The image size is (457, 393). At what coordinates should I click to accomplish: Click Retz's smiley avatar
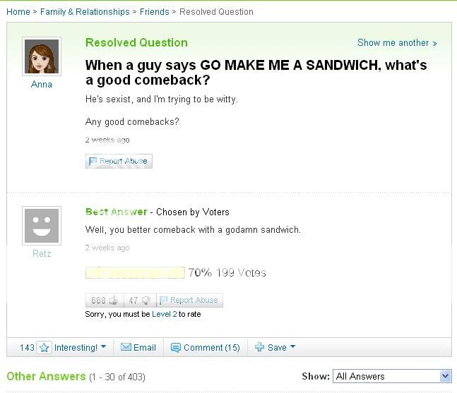[x=42, y=226]
